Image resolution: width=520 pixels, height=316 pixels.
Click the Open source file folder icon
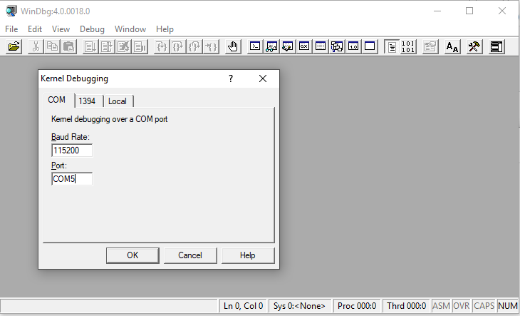tap(14, 46)
